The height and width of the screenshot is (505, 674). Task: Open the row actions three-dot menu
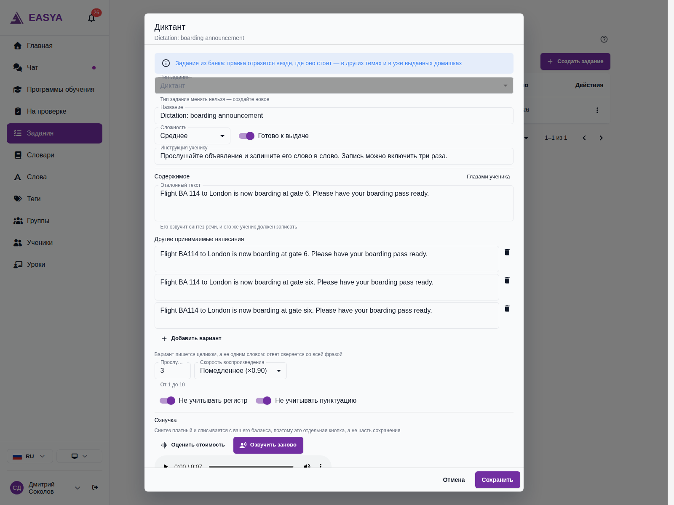click(x=597, y=110)
